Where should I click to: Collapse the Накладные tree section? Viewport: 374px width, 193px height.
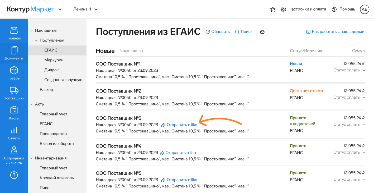click(x=32, y=30)
